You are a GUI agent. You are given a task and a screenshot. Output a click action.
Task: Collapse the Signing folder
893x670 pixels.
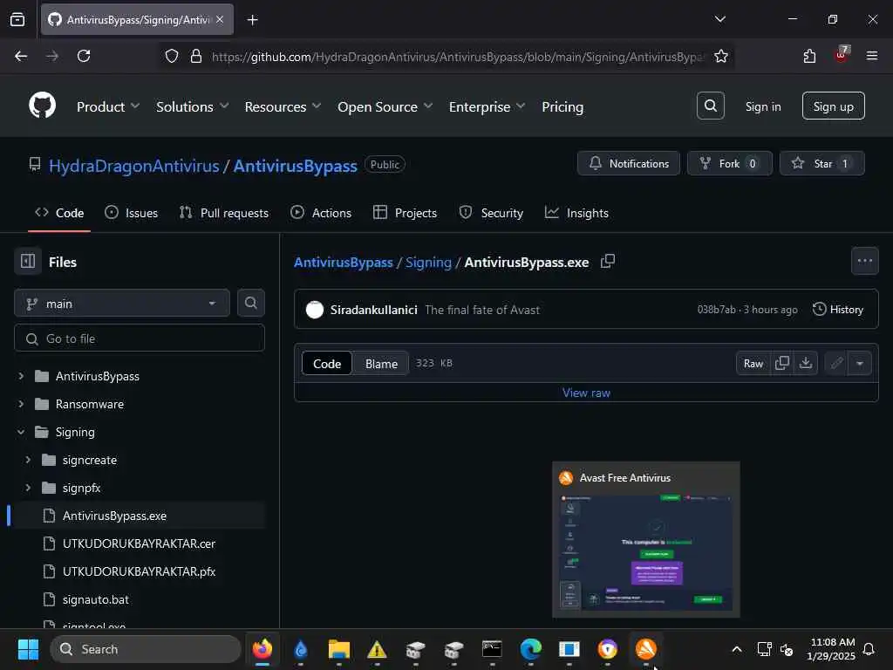[x=21, y=432]
